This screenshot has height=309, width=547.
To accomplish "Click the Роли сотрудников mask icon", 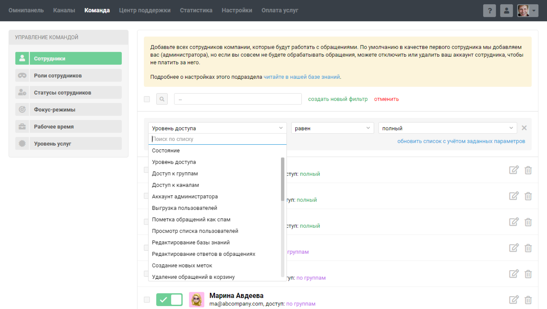I will [x=22, y=76].
